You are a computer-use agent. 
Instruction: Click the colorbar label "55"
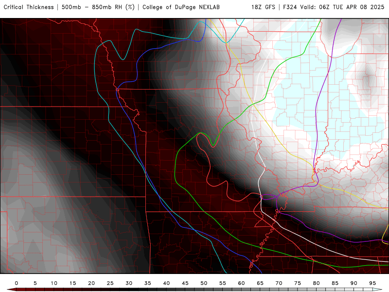[x=223, y=283]
